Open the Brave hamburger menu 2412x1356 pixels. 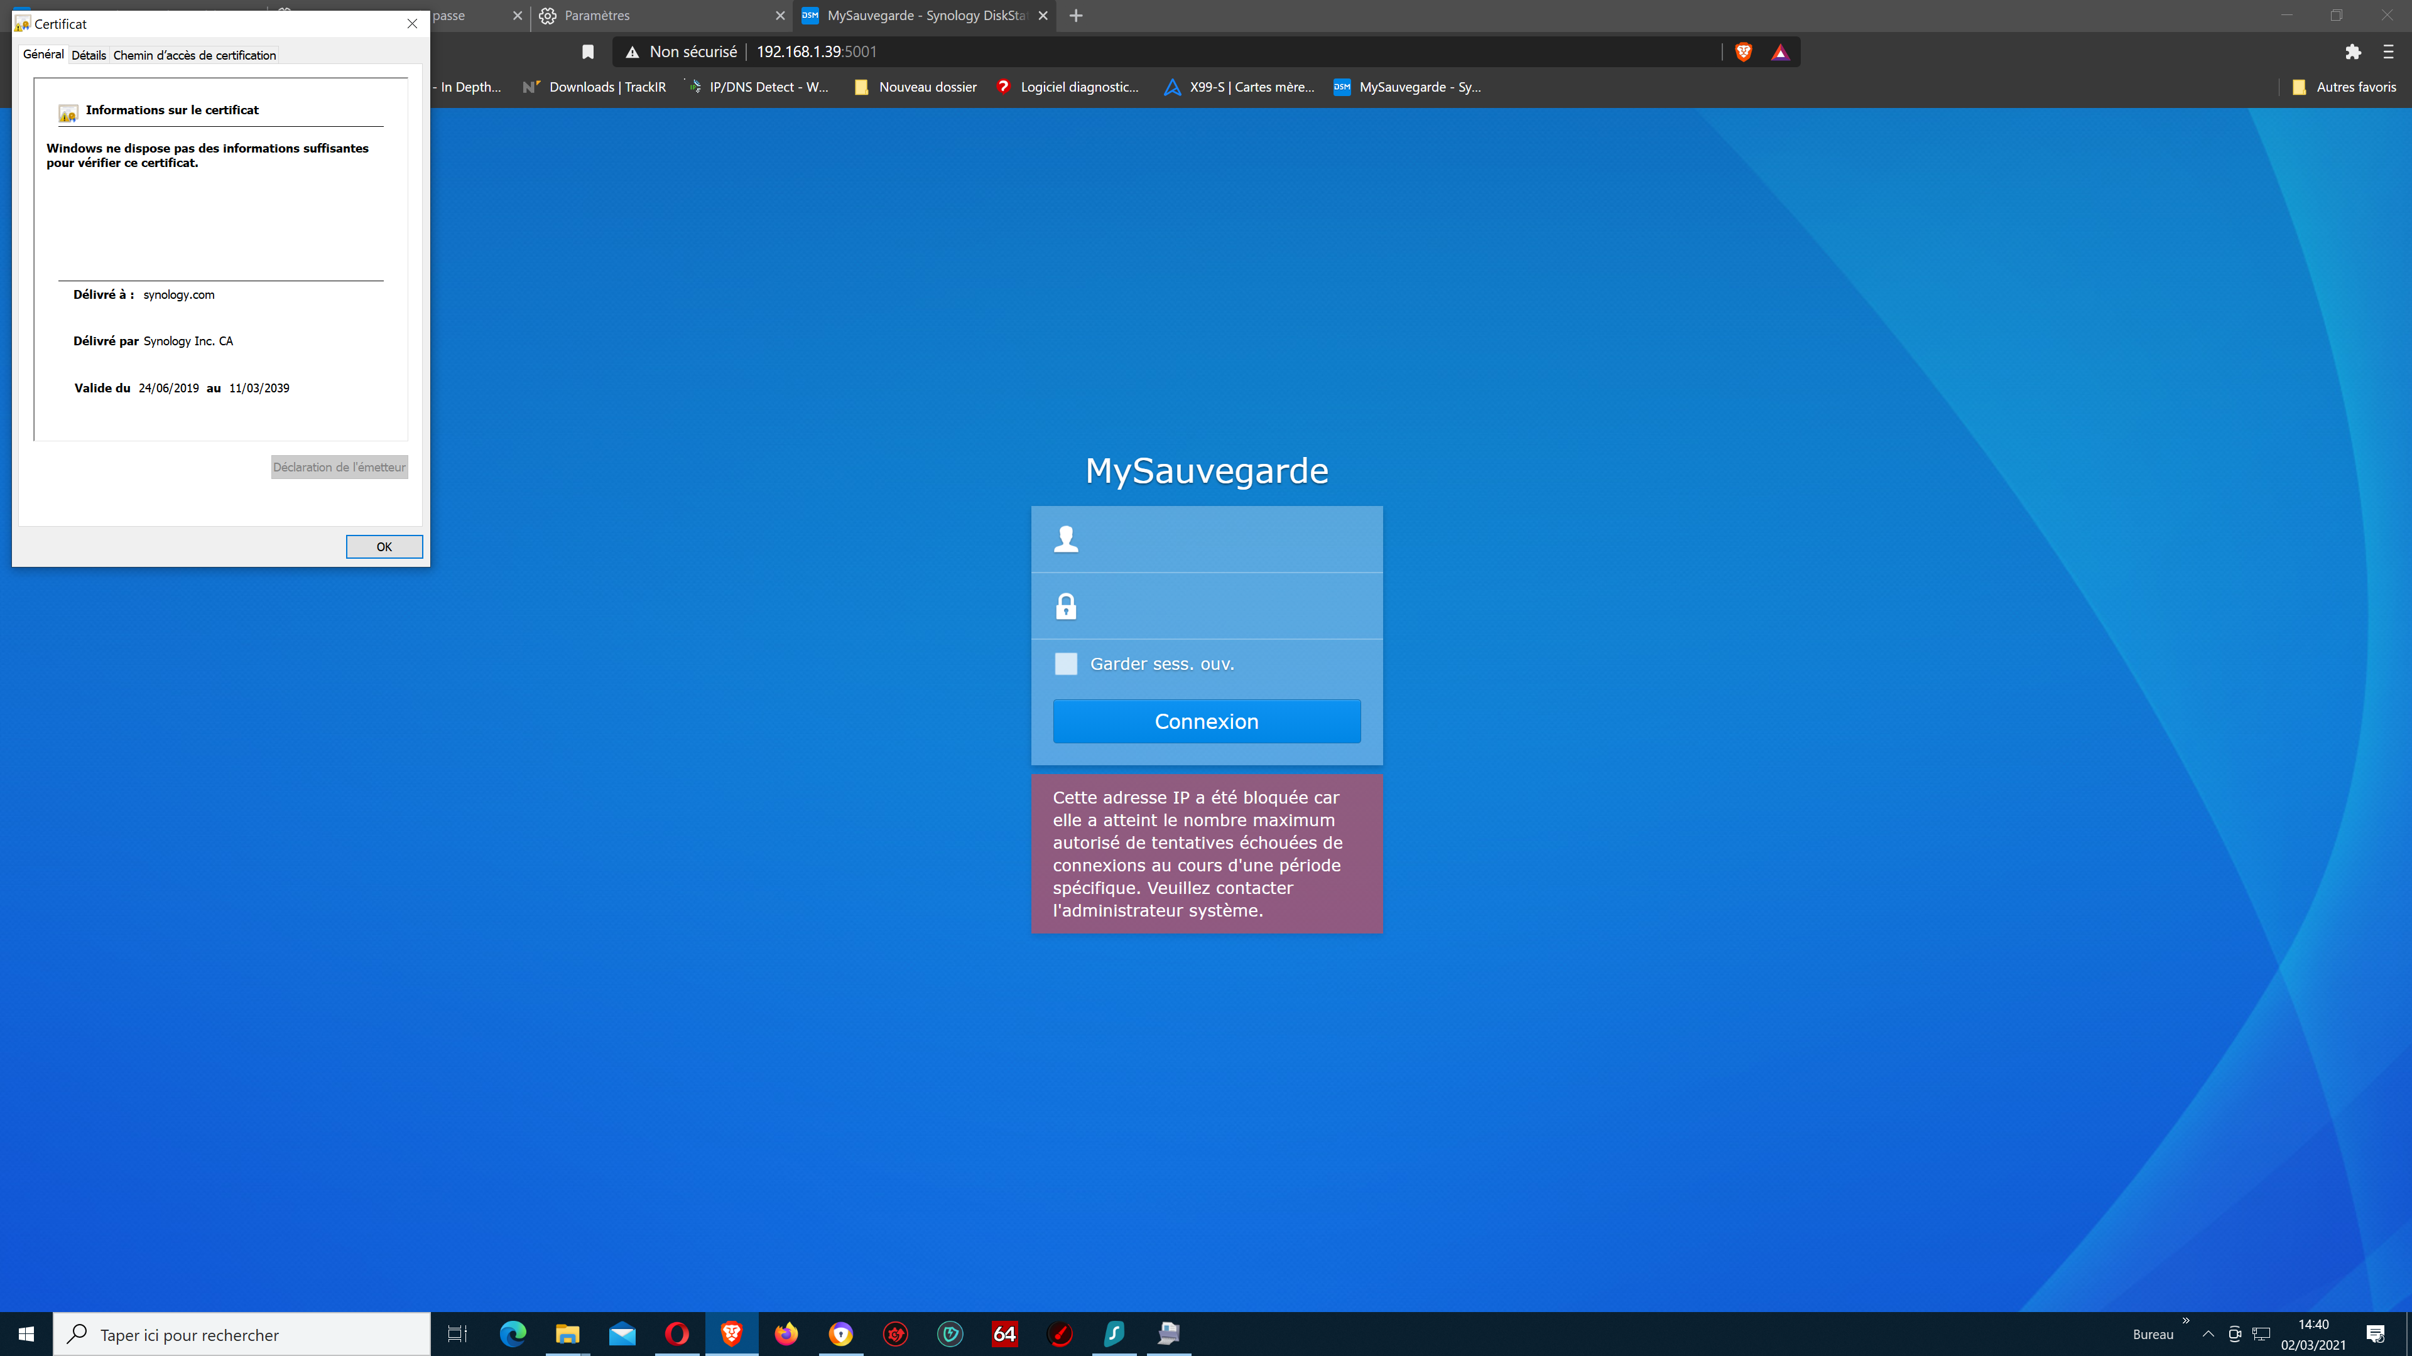[x=2388, y=52]
